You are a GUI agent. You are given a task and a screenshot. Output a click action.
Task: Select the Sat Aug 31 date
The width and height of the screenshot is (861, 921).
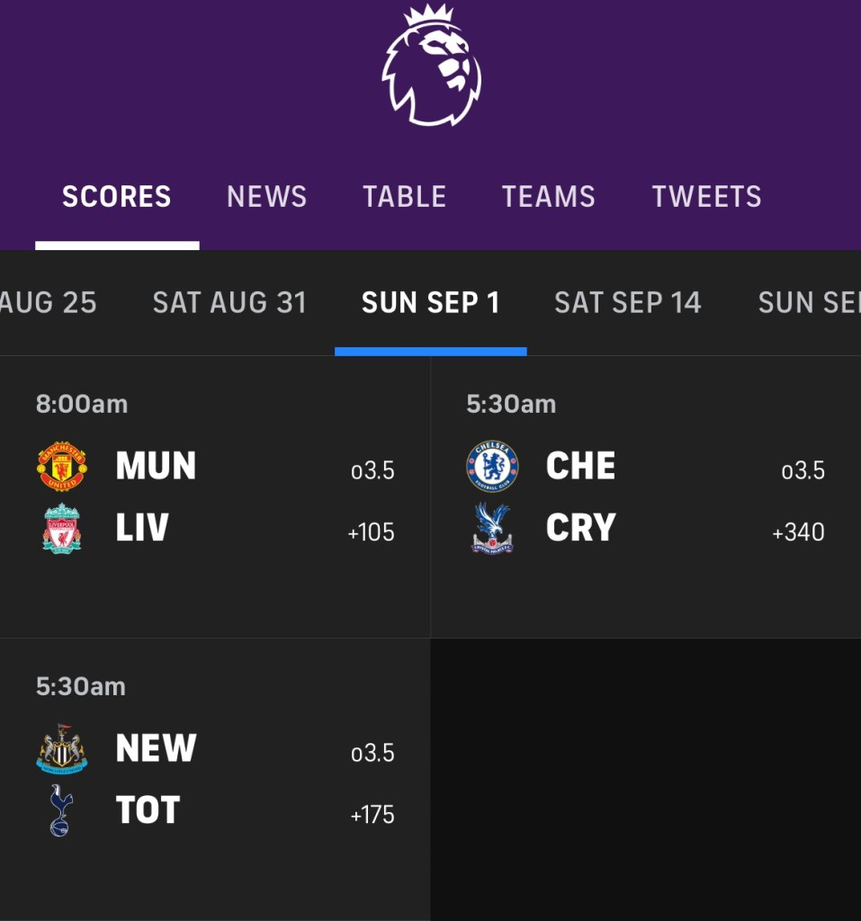pos(229,303)
